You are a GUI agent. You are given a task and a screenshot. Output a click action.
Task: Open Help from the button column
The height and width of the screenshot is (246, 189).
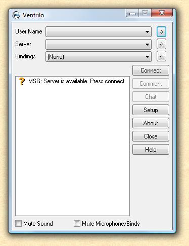pyautogui.click(x=151, y=150)
